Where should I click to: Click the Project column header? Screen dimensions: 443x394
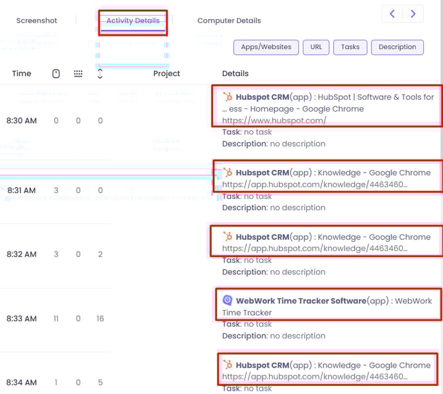click(167, 73)
